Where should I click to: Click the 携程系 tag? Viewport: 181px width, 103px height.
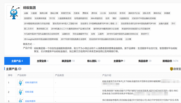85,13
